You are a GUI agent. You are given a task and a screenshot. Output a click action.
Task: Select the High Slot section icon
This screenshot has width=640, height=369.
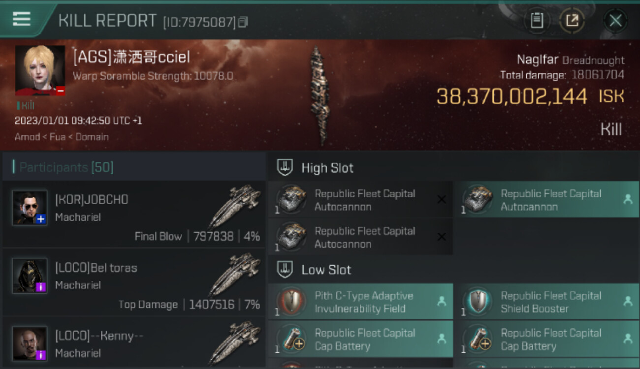coord(286,168)
